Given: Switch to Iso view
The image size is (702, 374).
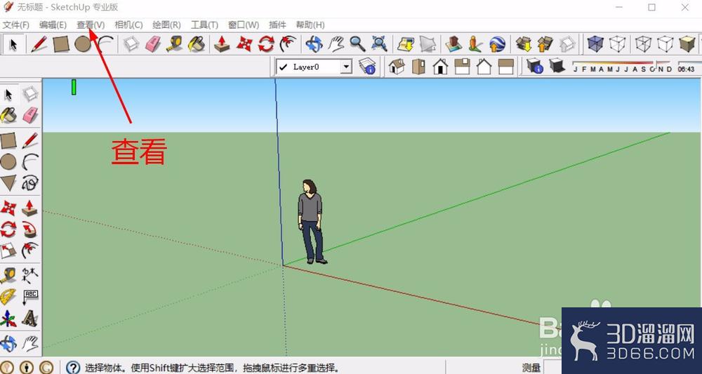Looking at the screenshot, I should click(397, 67).
